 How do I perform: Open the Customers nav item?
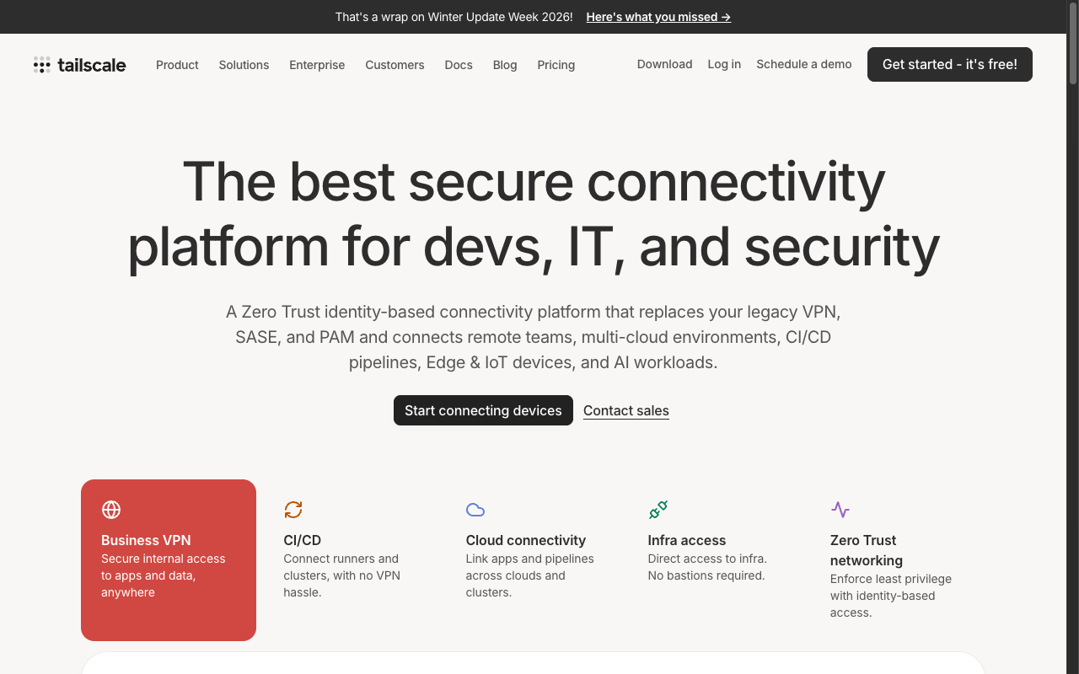[x=395, y=65]
